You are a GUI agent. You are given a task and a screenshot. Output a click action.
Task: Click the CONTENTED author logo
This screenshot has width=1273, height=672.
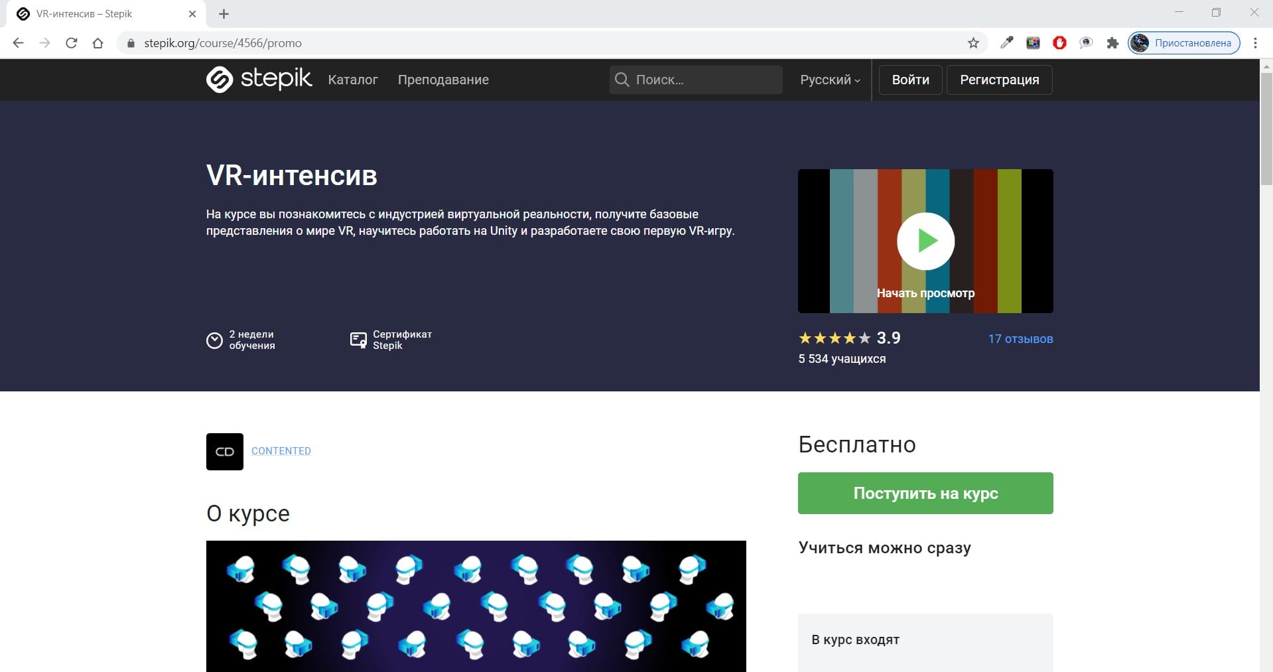click(225, 452)
